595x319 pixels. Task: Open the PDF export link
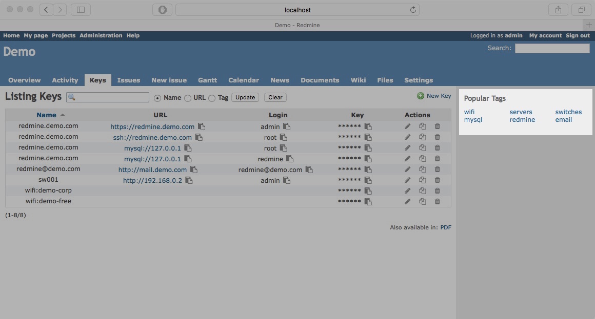click(x=446, y=227)
